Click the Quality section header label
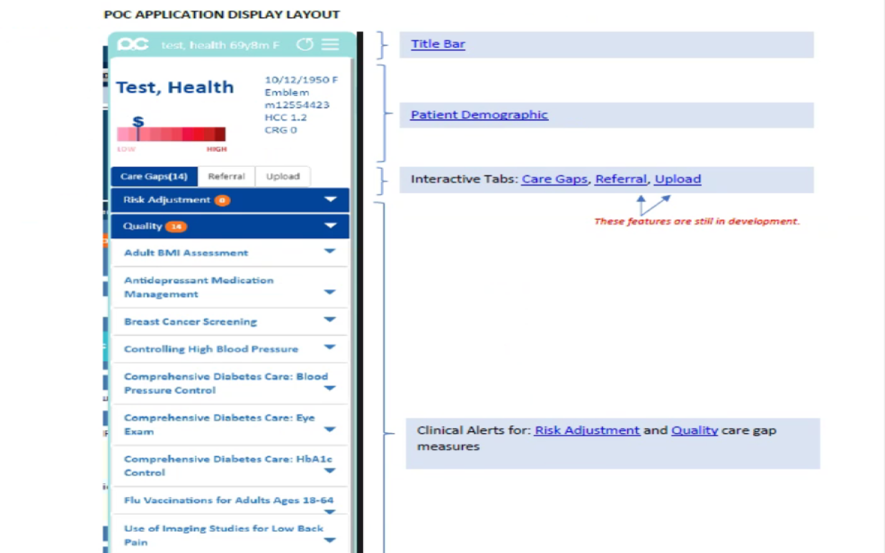The width and height of the screenshot is (885, 553). pyautogui.click(x=142, y=227)
